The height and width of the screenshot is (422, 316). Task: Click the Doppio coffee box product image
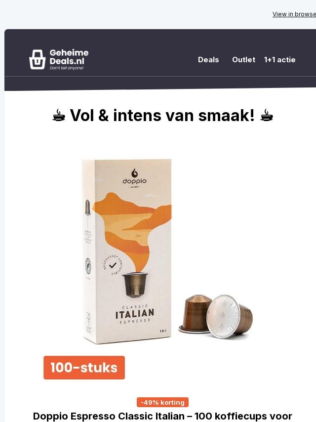[127, 252]
